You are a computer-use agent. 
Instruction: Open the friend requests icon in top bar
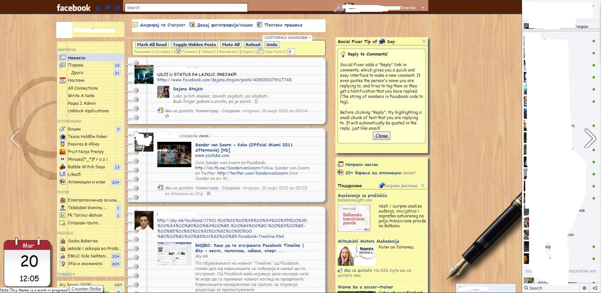98,8
